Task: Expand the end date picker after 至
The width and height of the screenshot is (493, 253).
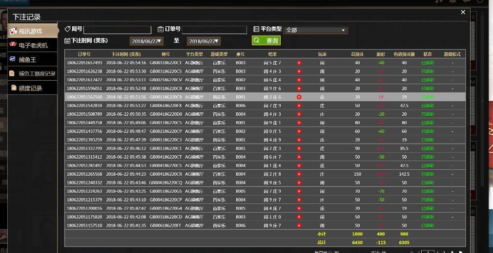Action: pos(204,41)
